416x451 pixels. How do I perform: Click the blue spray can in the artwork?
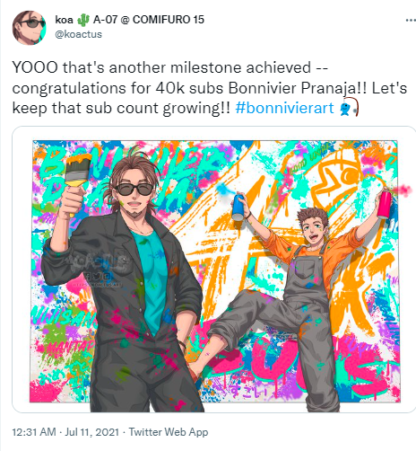[238, 208]
